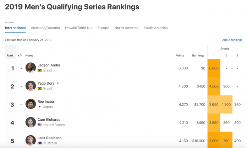The height and width of the screenshot is (148, 247).
Task: Select the Hawaii/Tahiti Nui tab
Action: (79, 28)
